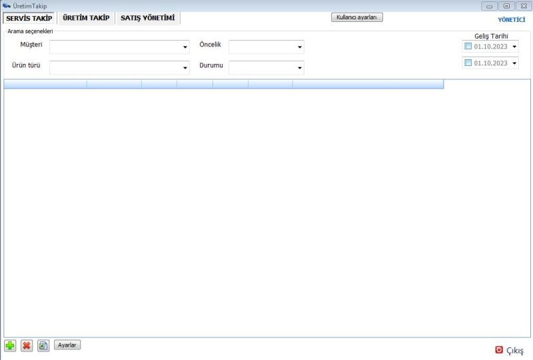The image size is (533, 360).
Task: Open the Öncelik dropdown
Action: point(300,47)
